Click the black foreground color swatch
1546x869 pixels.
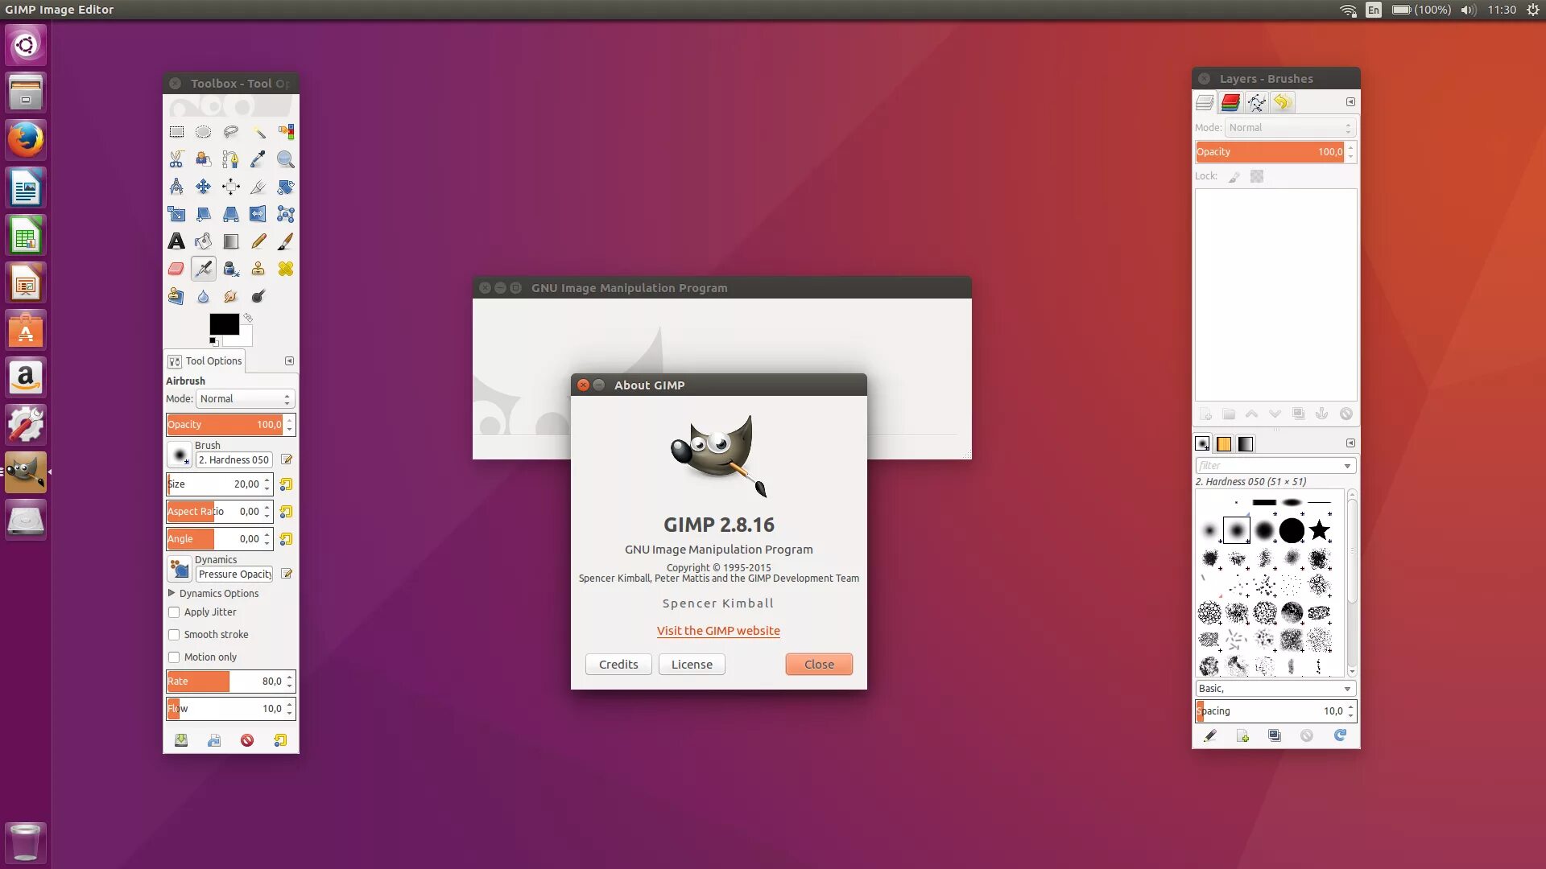[223, 323]
